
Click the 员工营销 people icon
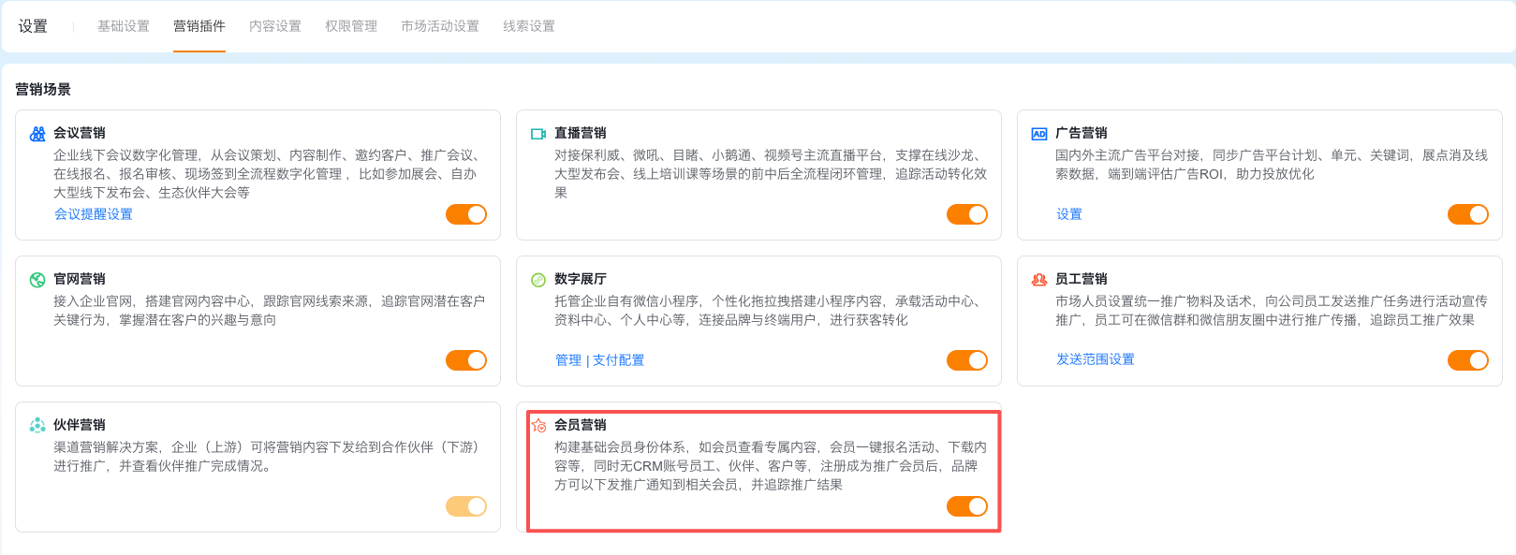click(1039, 280)
